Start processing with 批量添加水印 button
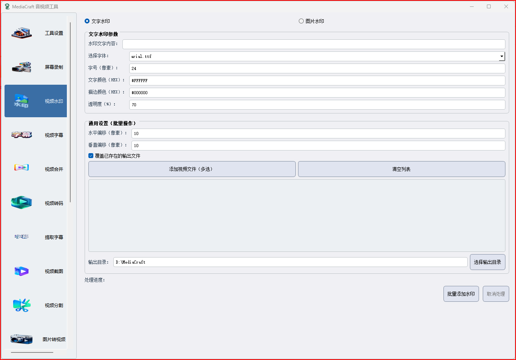The image size is (516, 360). [x=461, y=294]
